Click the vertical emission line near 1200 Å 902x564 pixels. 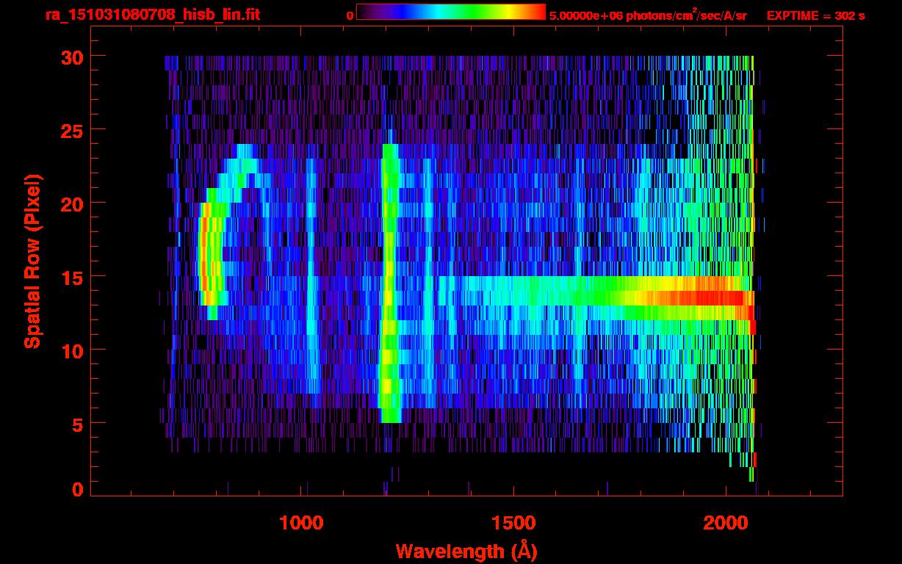(389, 283)
